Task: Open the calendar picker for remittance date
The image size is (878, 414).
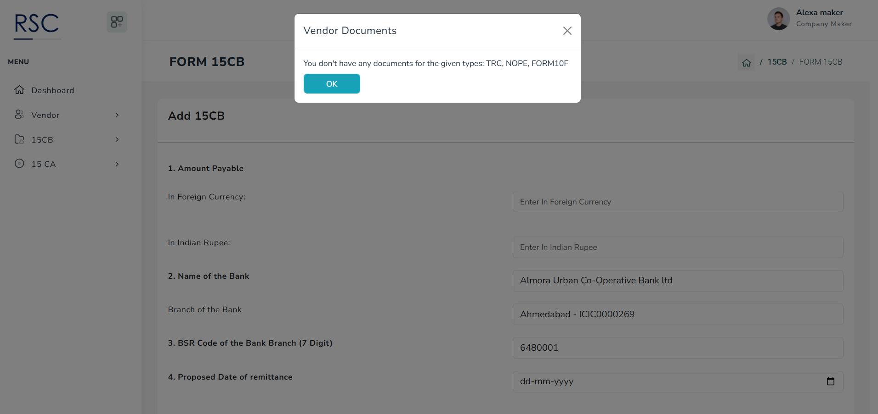Action: [830, 381]
